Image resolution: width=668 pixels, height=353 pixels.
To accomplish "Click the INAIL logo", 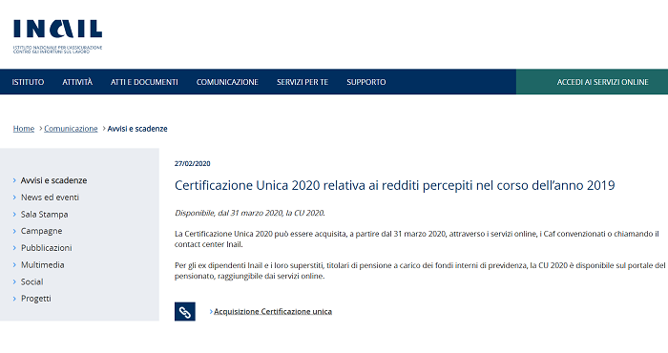I will coord(57,36).
